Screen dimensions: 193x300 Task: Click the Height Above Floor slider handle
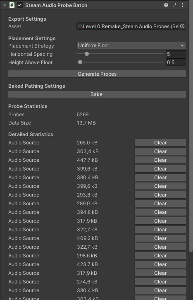pos(80,62)
